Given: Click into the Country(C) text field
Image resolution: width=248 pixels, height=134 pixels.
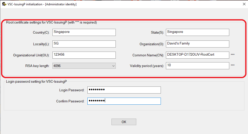Looking at the screenshot, I should 84,32.
